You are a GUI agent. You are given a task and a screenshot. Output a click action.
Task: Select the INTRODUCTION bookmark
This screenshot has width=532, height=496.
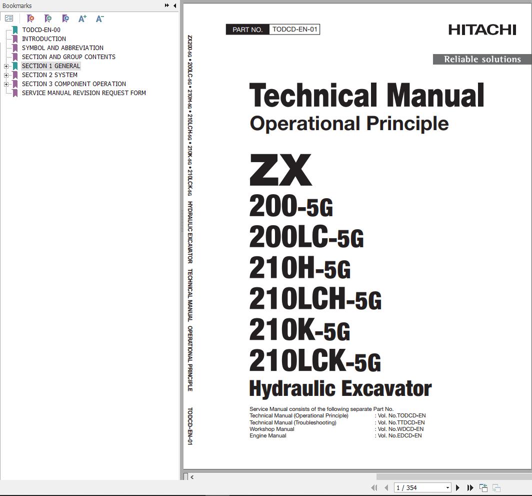pos(44,39)
